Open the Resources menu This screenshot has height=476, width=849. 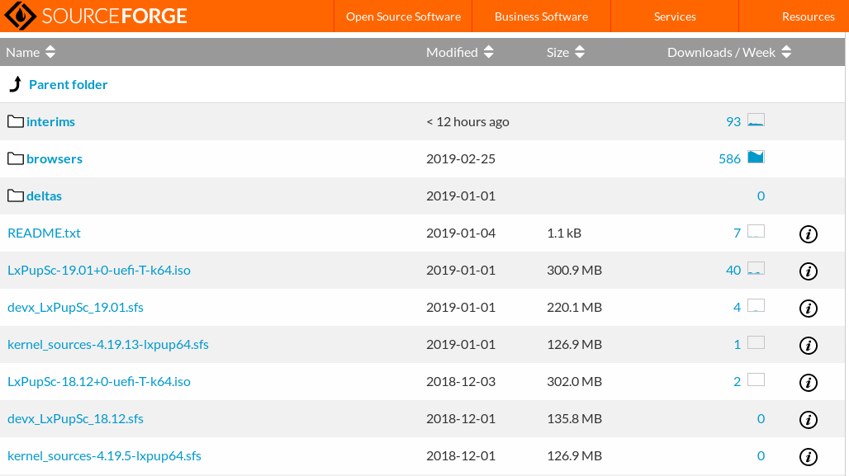[x=808, y=16]
